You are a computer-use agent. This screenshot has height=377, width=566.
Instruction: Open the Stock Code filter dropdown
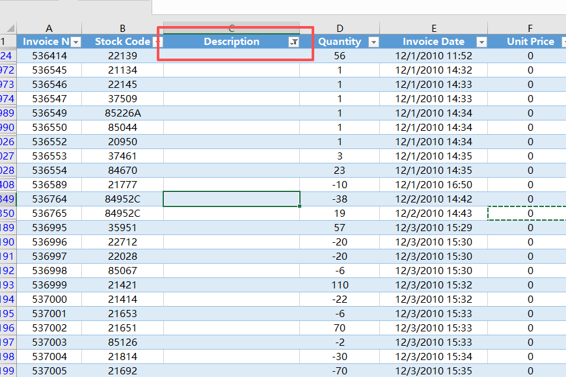pyautogui.click(x=157, y=42)
